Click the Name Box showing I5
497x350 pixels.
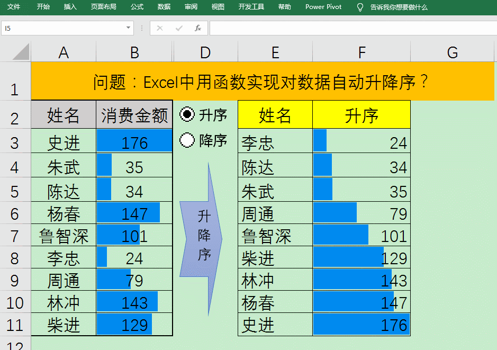click(63, 28)
